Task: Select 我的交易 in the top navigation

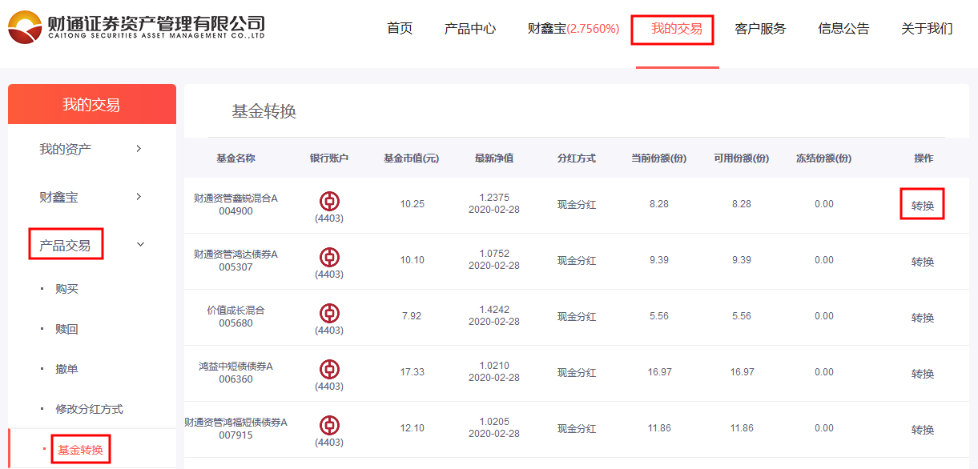Action: point(677,29)
